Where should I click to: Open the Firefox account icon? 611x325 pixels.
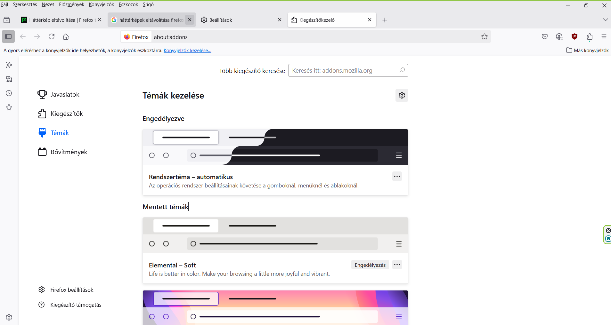pos(559,36)
